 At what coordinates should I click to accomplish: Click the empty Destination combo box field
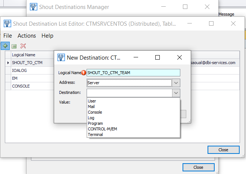(x=130, y=93)
